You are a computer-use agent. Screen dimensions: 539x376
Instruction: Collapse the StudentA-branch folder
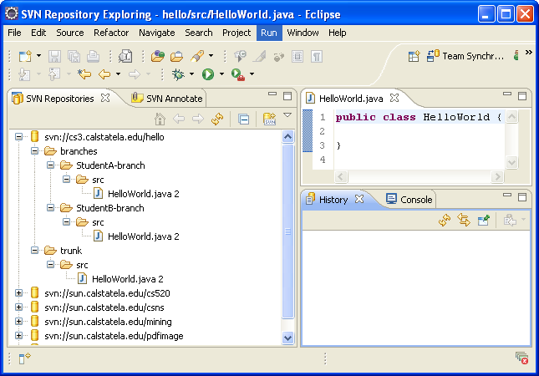(x=51, y=165)
